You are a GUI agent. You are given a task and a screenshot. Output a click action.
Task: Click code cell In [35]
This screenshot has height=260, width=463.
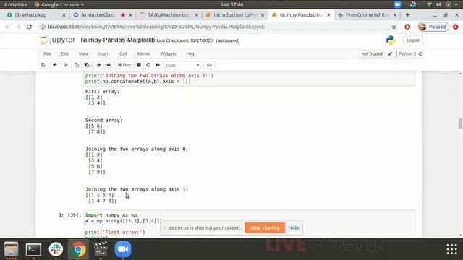click(250, 224)
